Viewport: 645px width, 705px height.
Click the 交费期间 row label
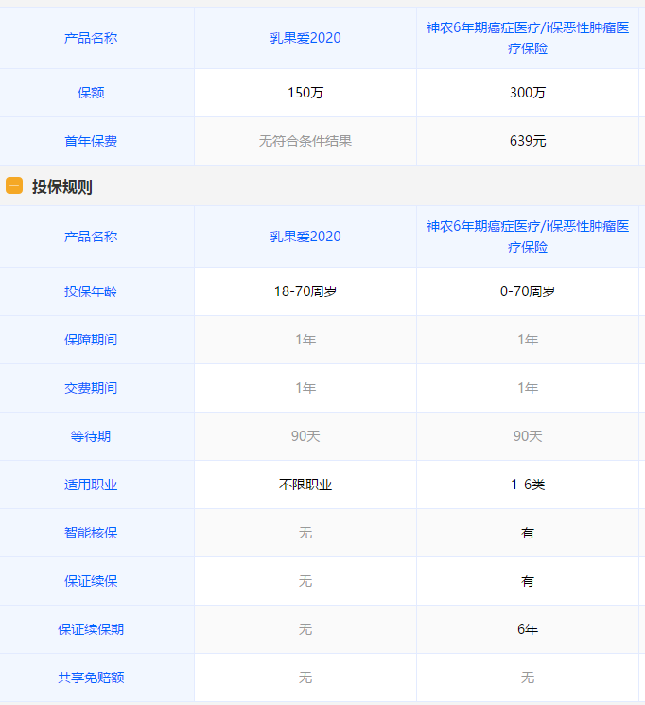click(91, 388)
